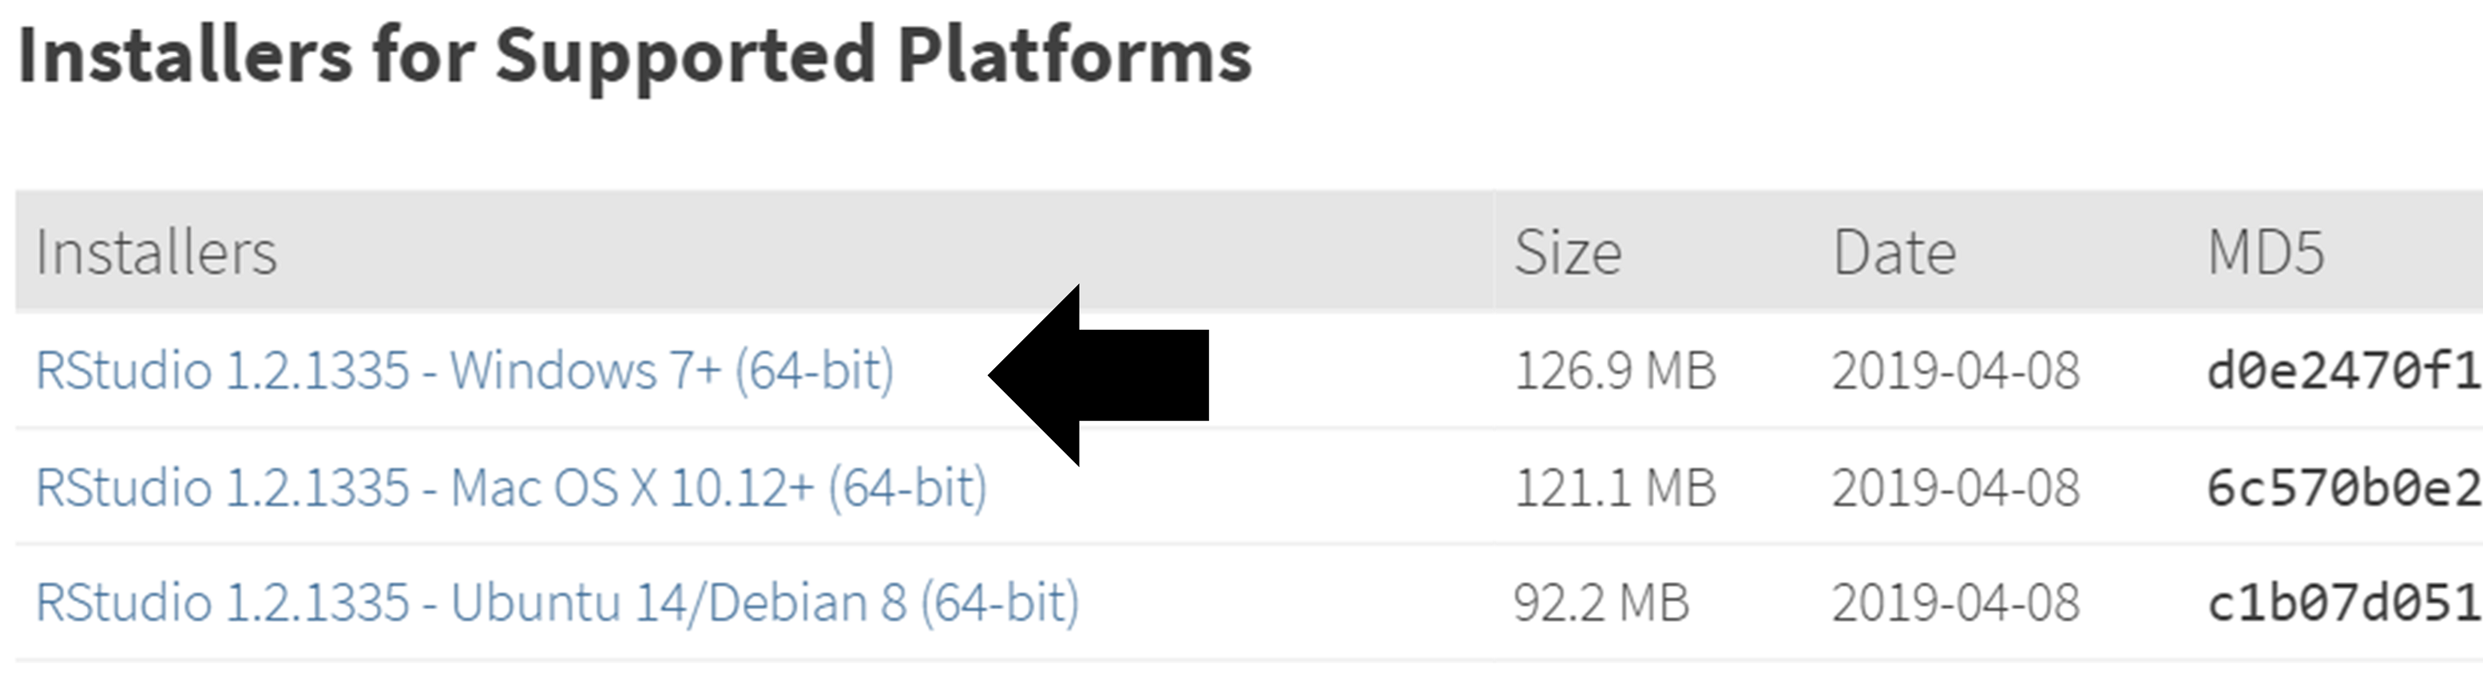Click the bold word Installers in page heading
This screenshot has height=681, width=2483.
point(185,55)
